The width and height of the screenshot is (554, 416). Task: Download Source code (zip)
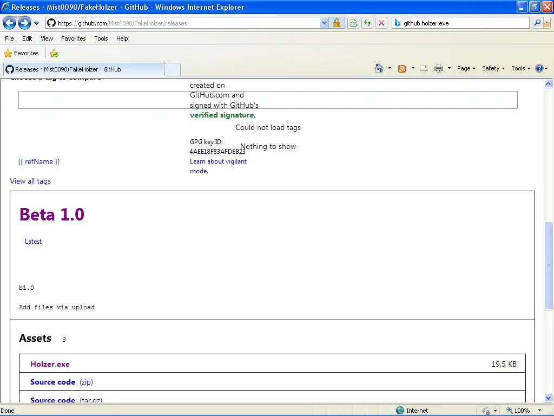tap(62, 382)
